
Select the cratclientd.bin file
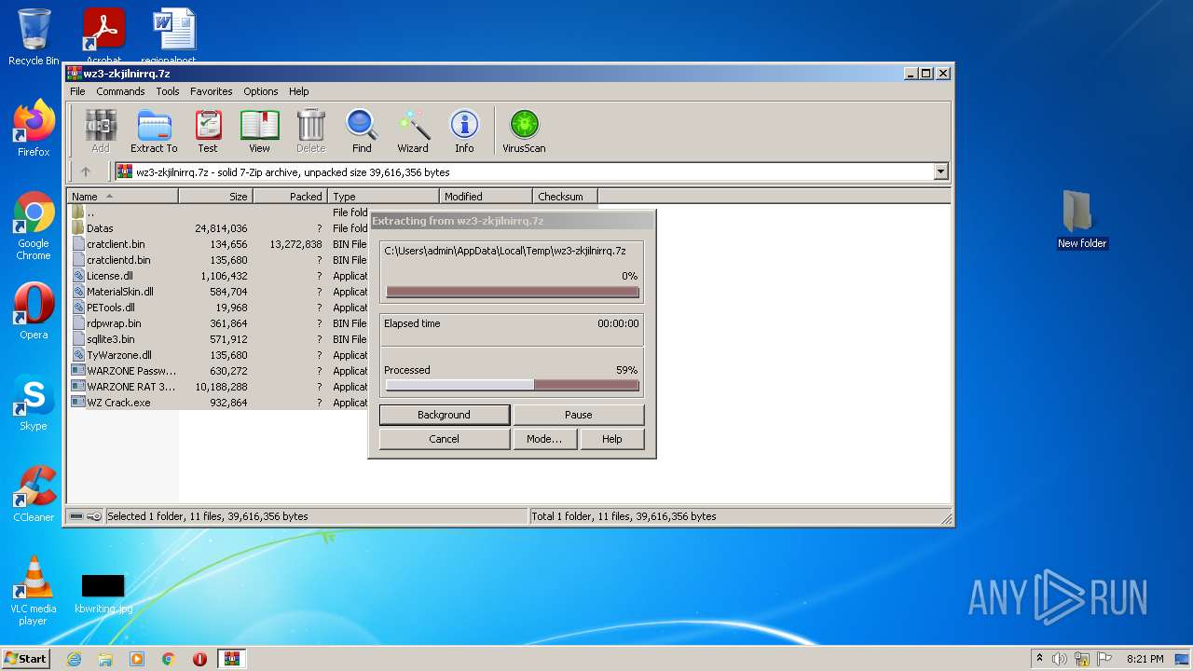click(219, 260)
